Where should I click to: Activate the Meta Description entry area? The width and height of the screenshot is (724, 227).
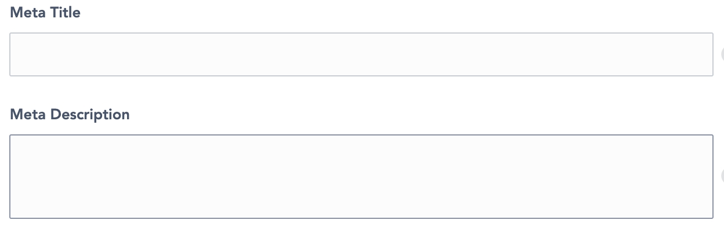361,177
